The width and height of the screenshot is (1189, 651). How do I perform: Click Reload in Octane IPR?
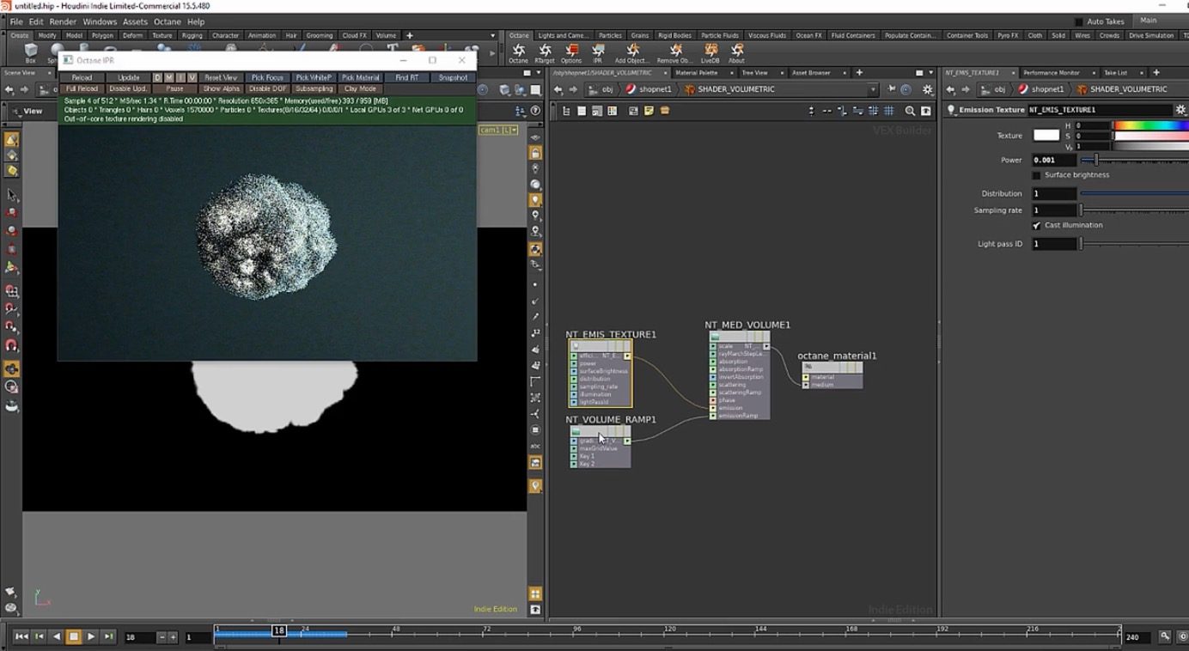click(x=82, y=77)
